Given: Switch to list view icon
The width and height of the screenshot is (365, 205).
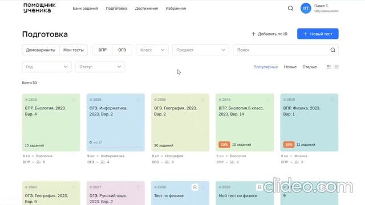Looking at the screenshot, I should (336, 67).
